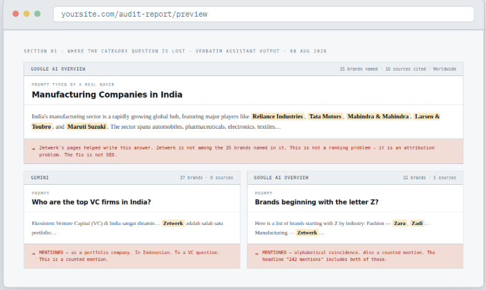Click 'GOOGLE AI OVERVIEW' label in top card
Viewport: 486px width, 290px height.
point(58,69)
